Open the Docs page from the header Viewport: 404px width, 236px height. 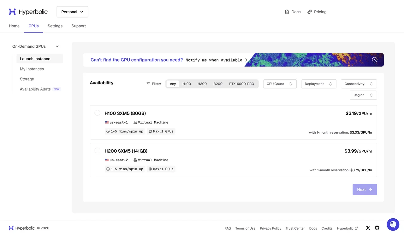pyautogui.click(x=293, y=12)
